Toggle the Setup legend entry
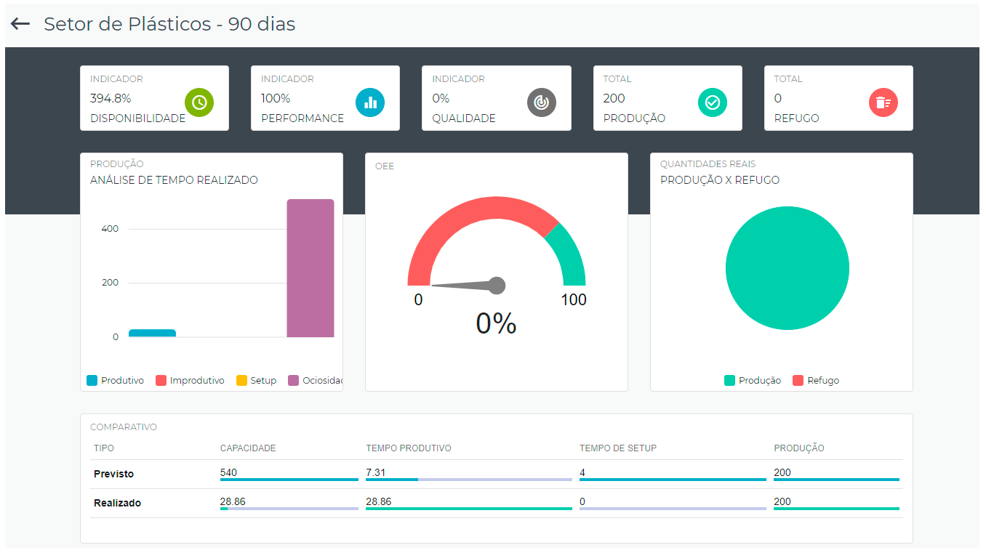986x553 pixels. click(256, 380)
